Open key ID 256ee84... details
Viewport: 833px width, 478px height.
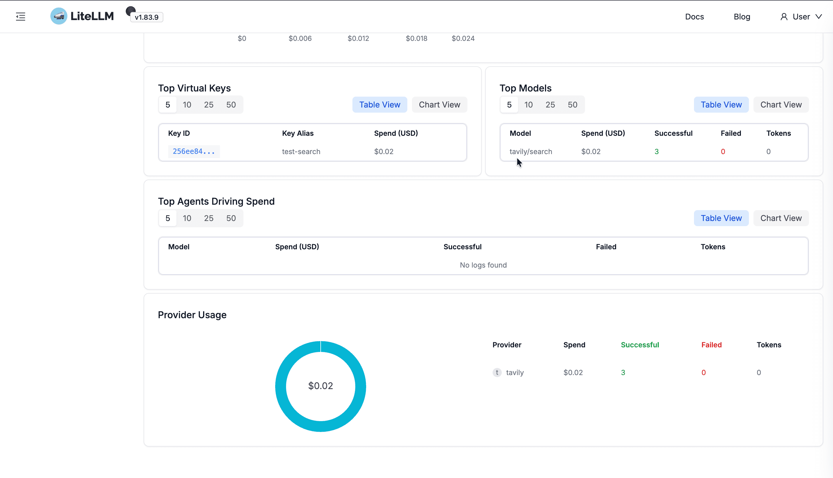(x=194, y=151)
